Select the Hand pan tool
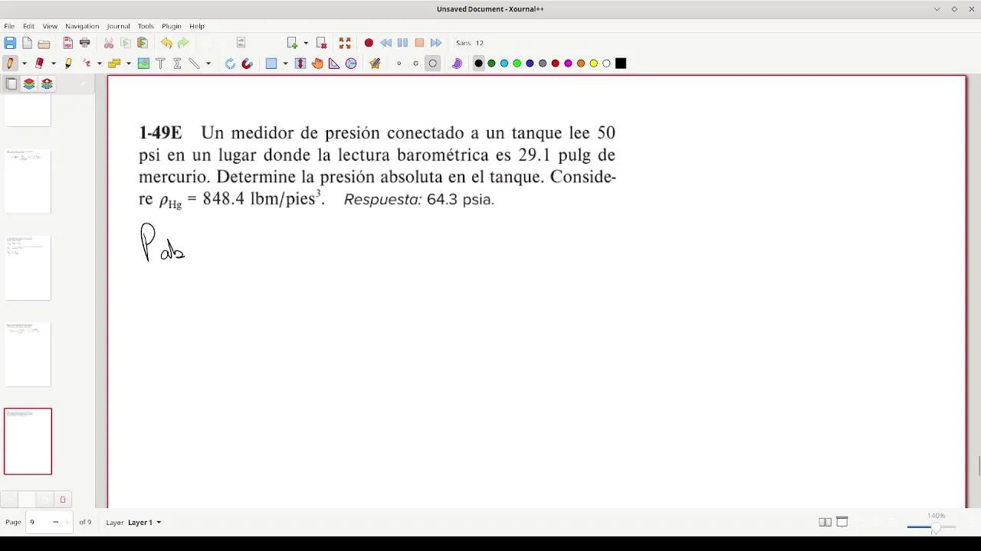 point(317,64)
